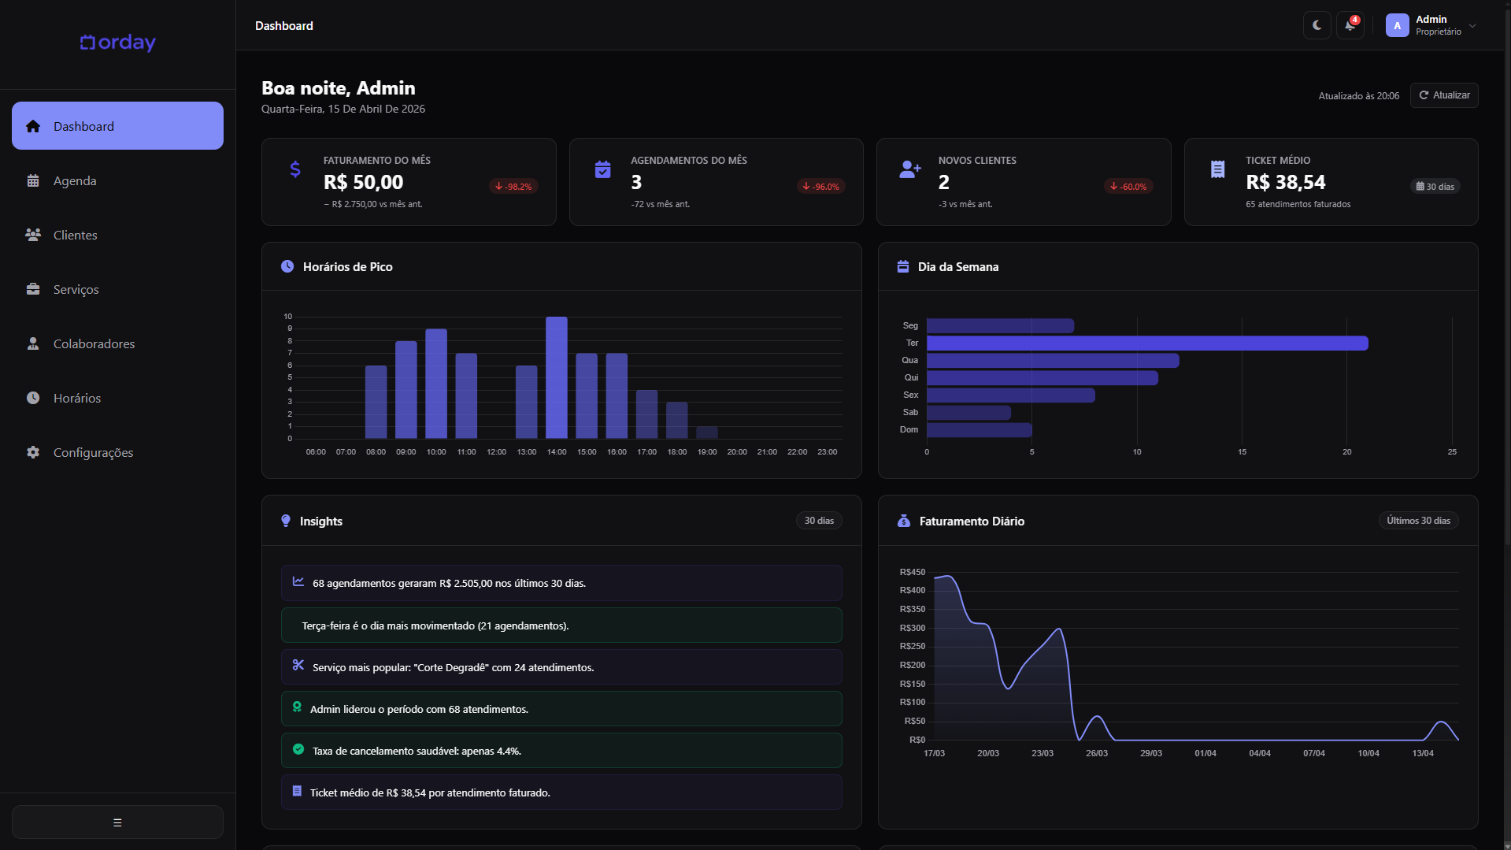This screenshot has width=1511, height=850.
Task: Click the Configurações gear icon
Action: pos(32,452)
